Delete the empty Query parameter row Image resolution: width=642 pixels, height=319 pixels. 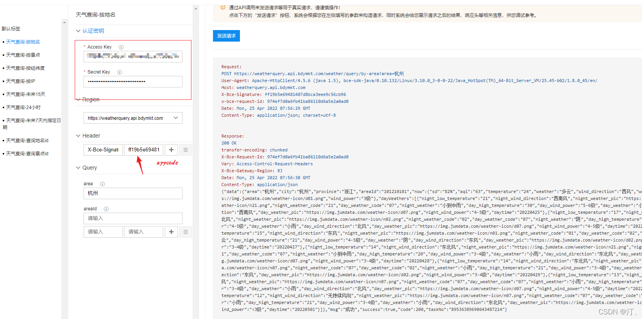(x=186, y=232)
